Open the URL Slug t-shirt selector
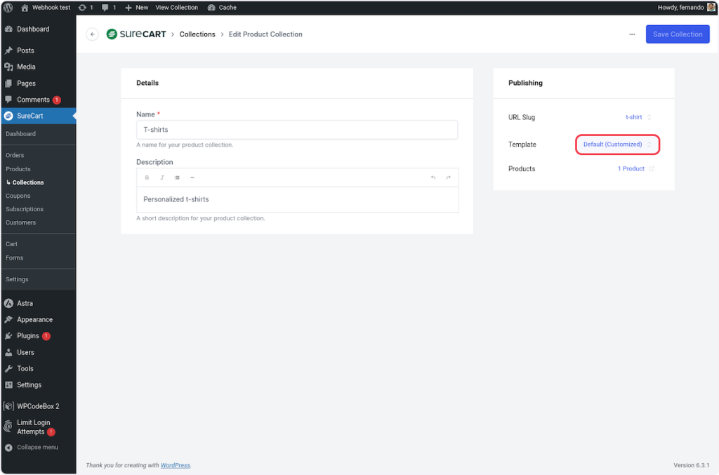The width and height of the screenshot is (719, 475). [x=638, y=117]
